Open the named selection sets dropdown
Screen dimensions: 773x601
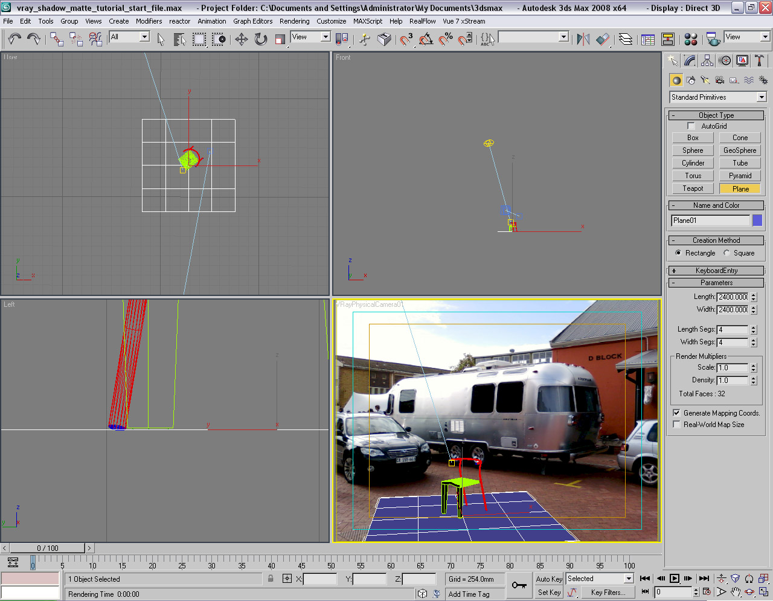(533, 37)
